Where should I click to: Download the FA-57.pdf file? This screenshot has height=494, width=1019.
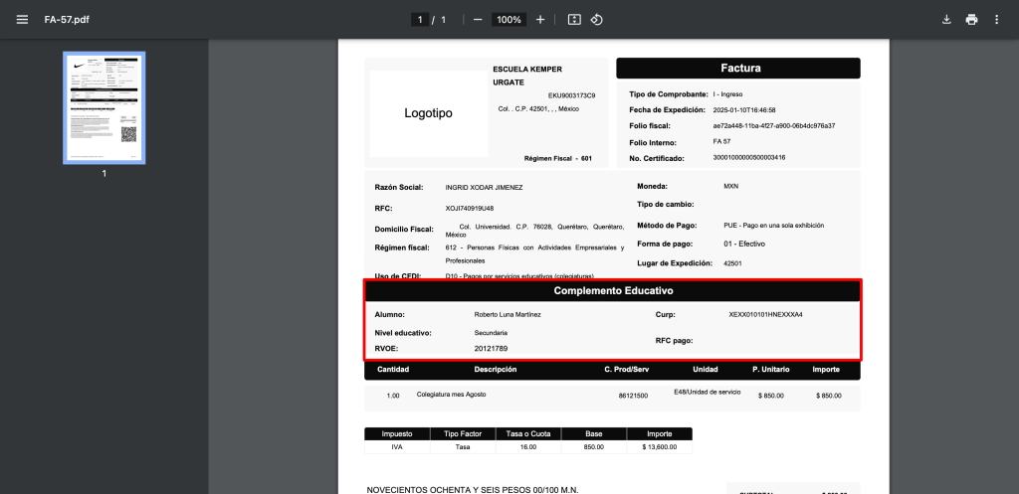(946, 19)
